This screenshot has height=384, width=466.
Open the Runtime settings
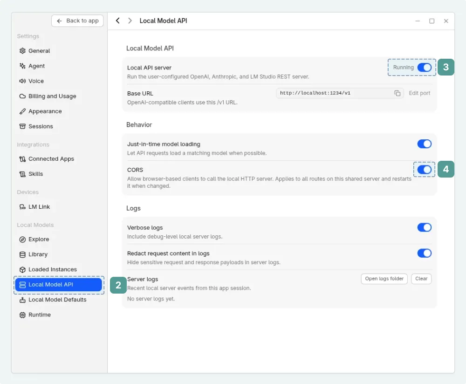pos(59,315)
